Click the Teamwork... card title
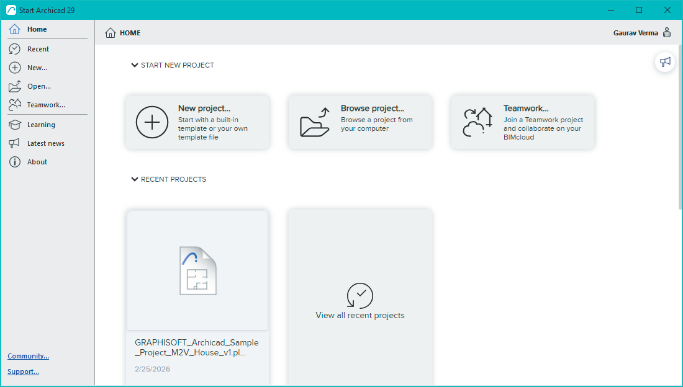This screenshot has width=683, height=387. (x=526, y=109)
